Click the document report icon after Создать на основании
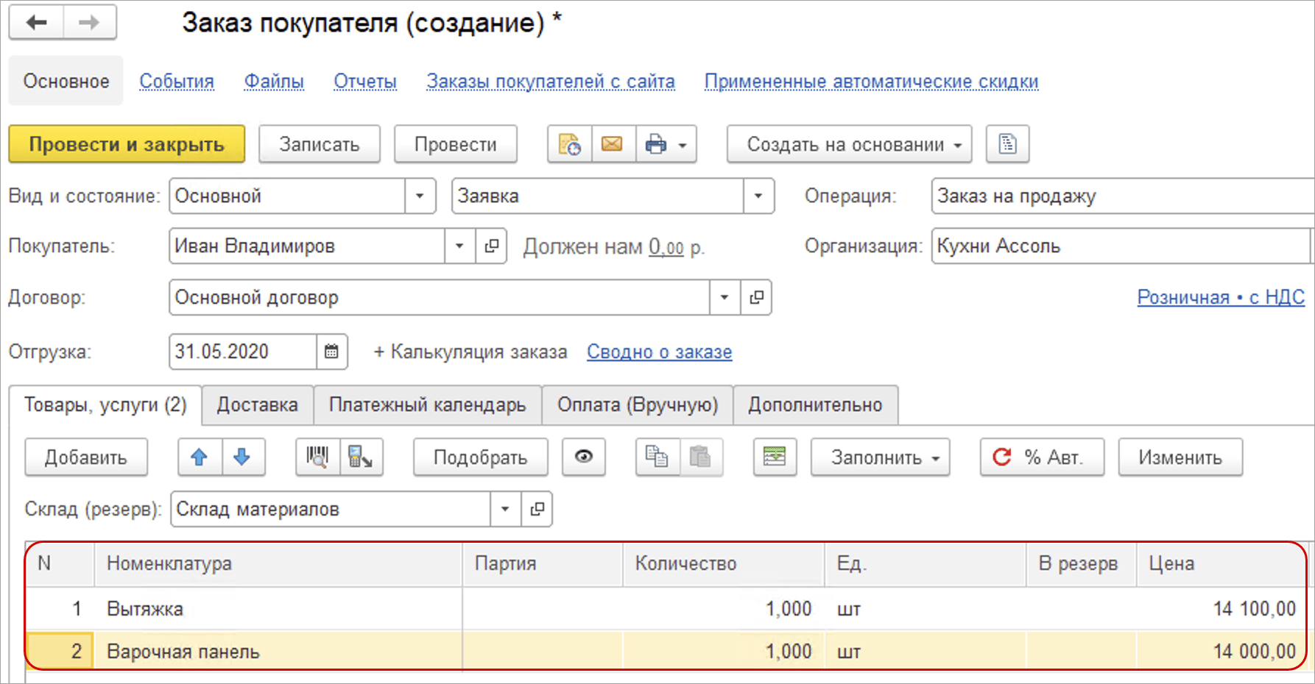The width and height of the screenshot is (1315, 684). 1007,144
